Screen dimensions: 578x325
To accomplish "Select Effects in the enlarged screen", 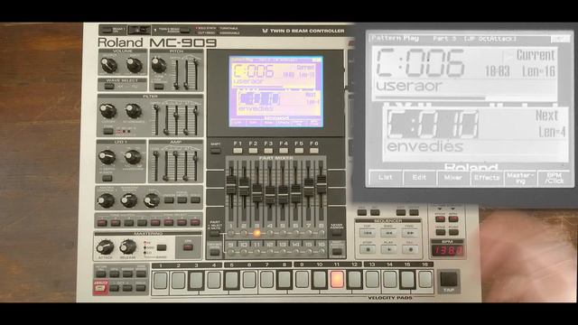I will [x=487, y=178].
